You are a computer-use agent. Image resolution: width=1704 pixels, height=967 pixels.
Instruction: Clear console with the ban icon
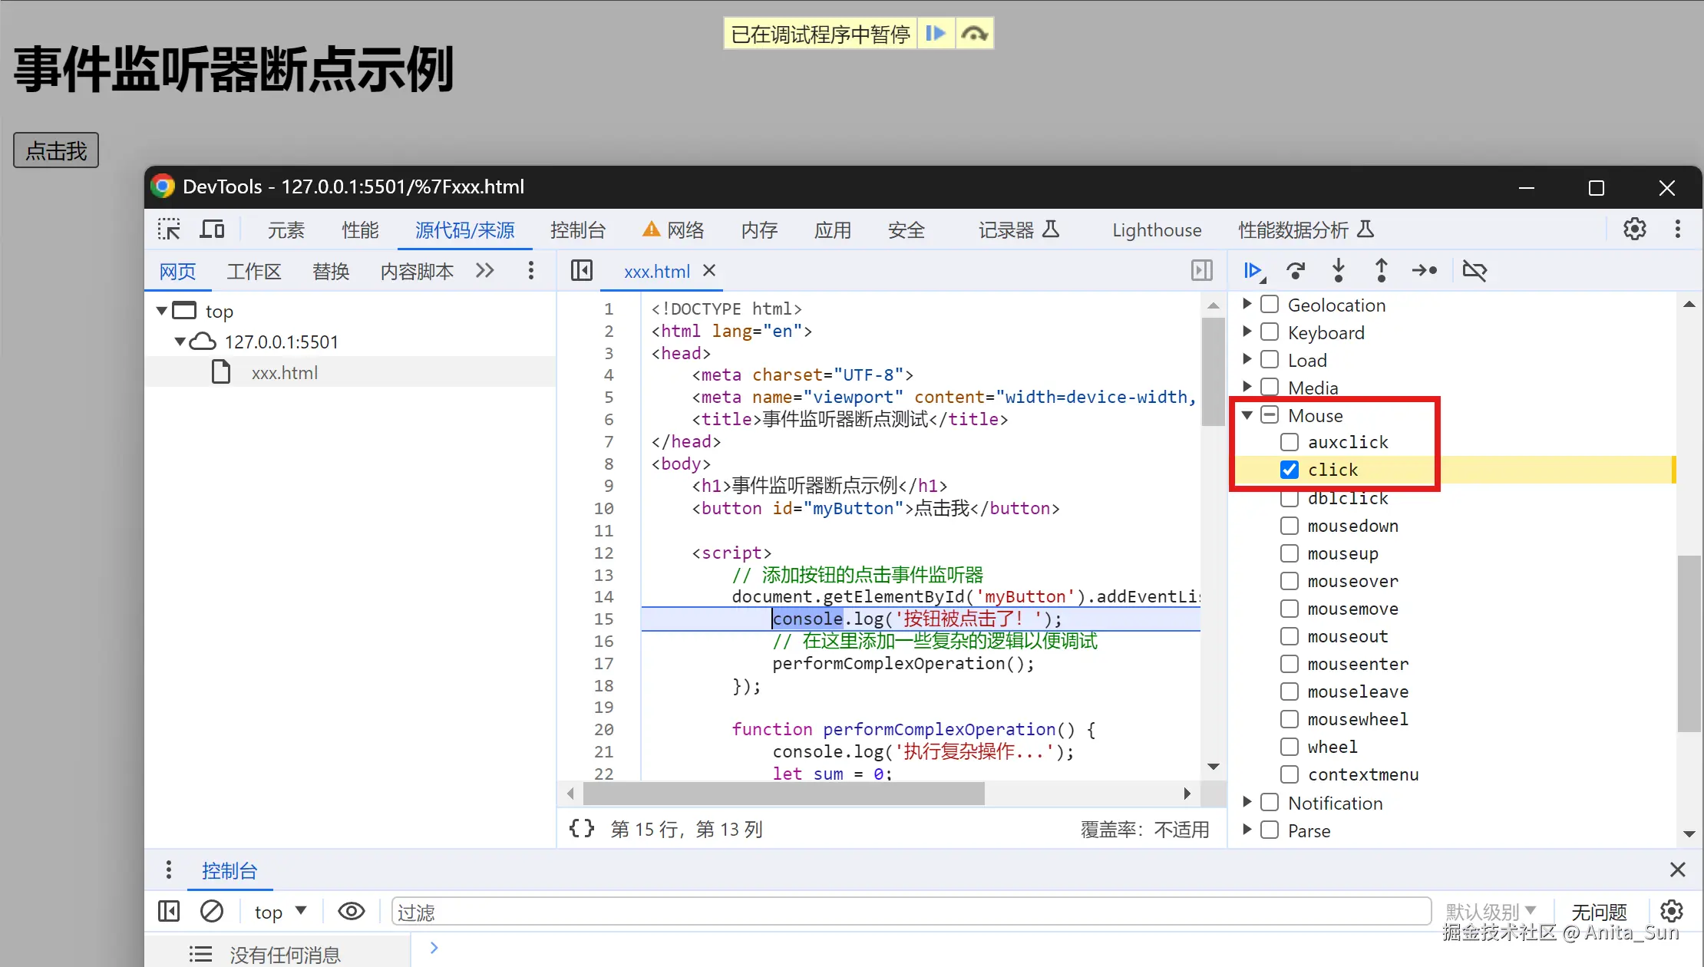point(211,911)
